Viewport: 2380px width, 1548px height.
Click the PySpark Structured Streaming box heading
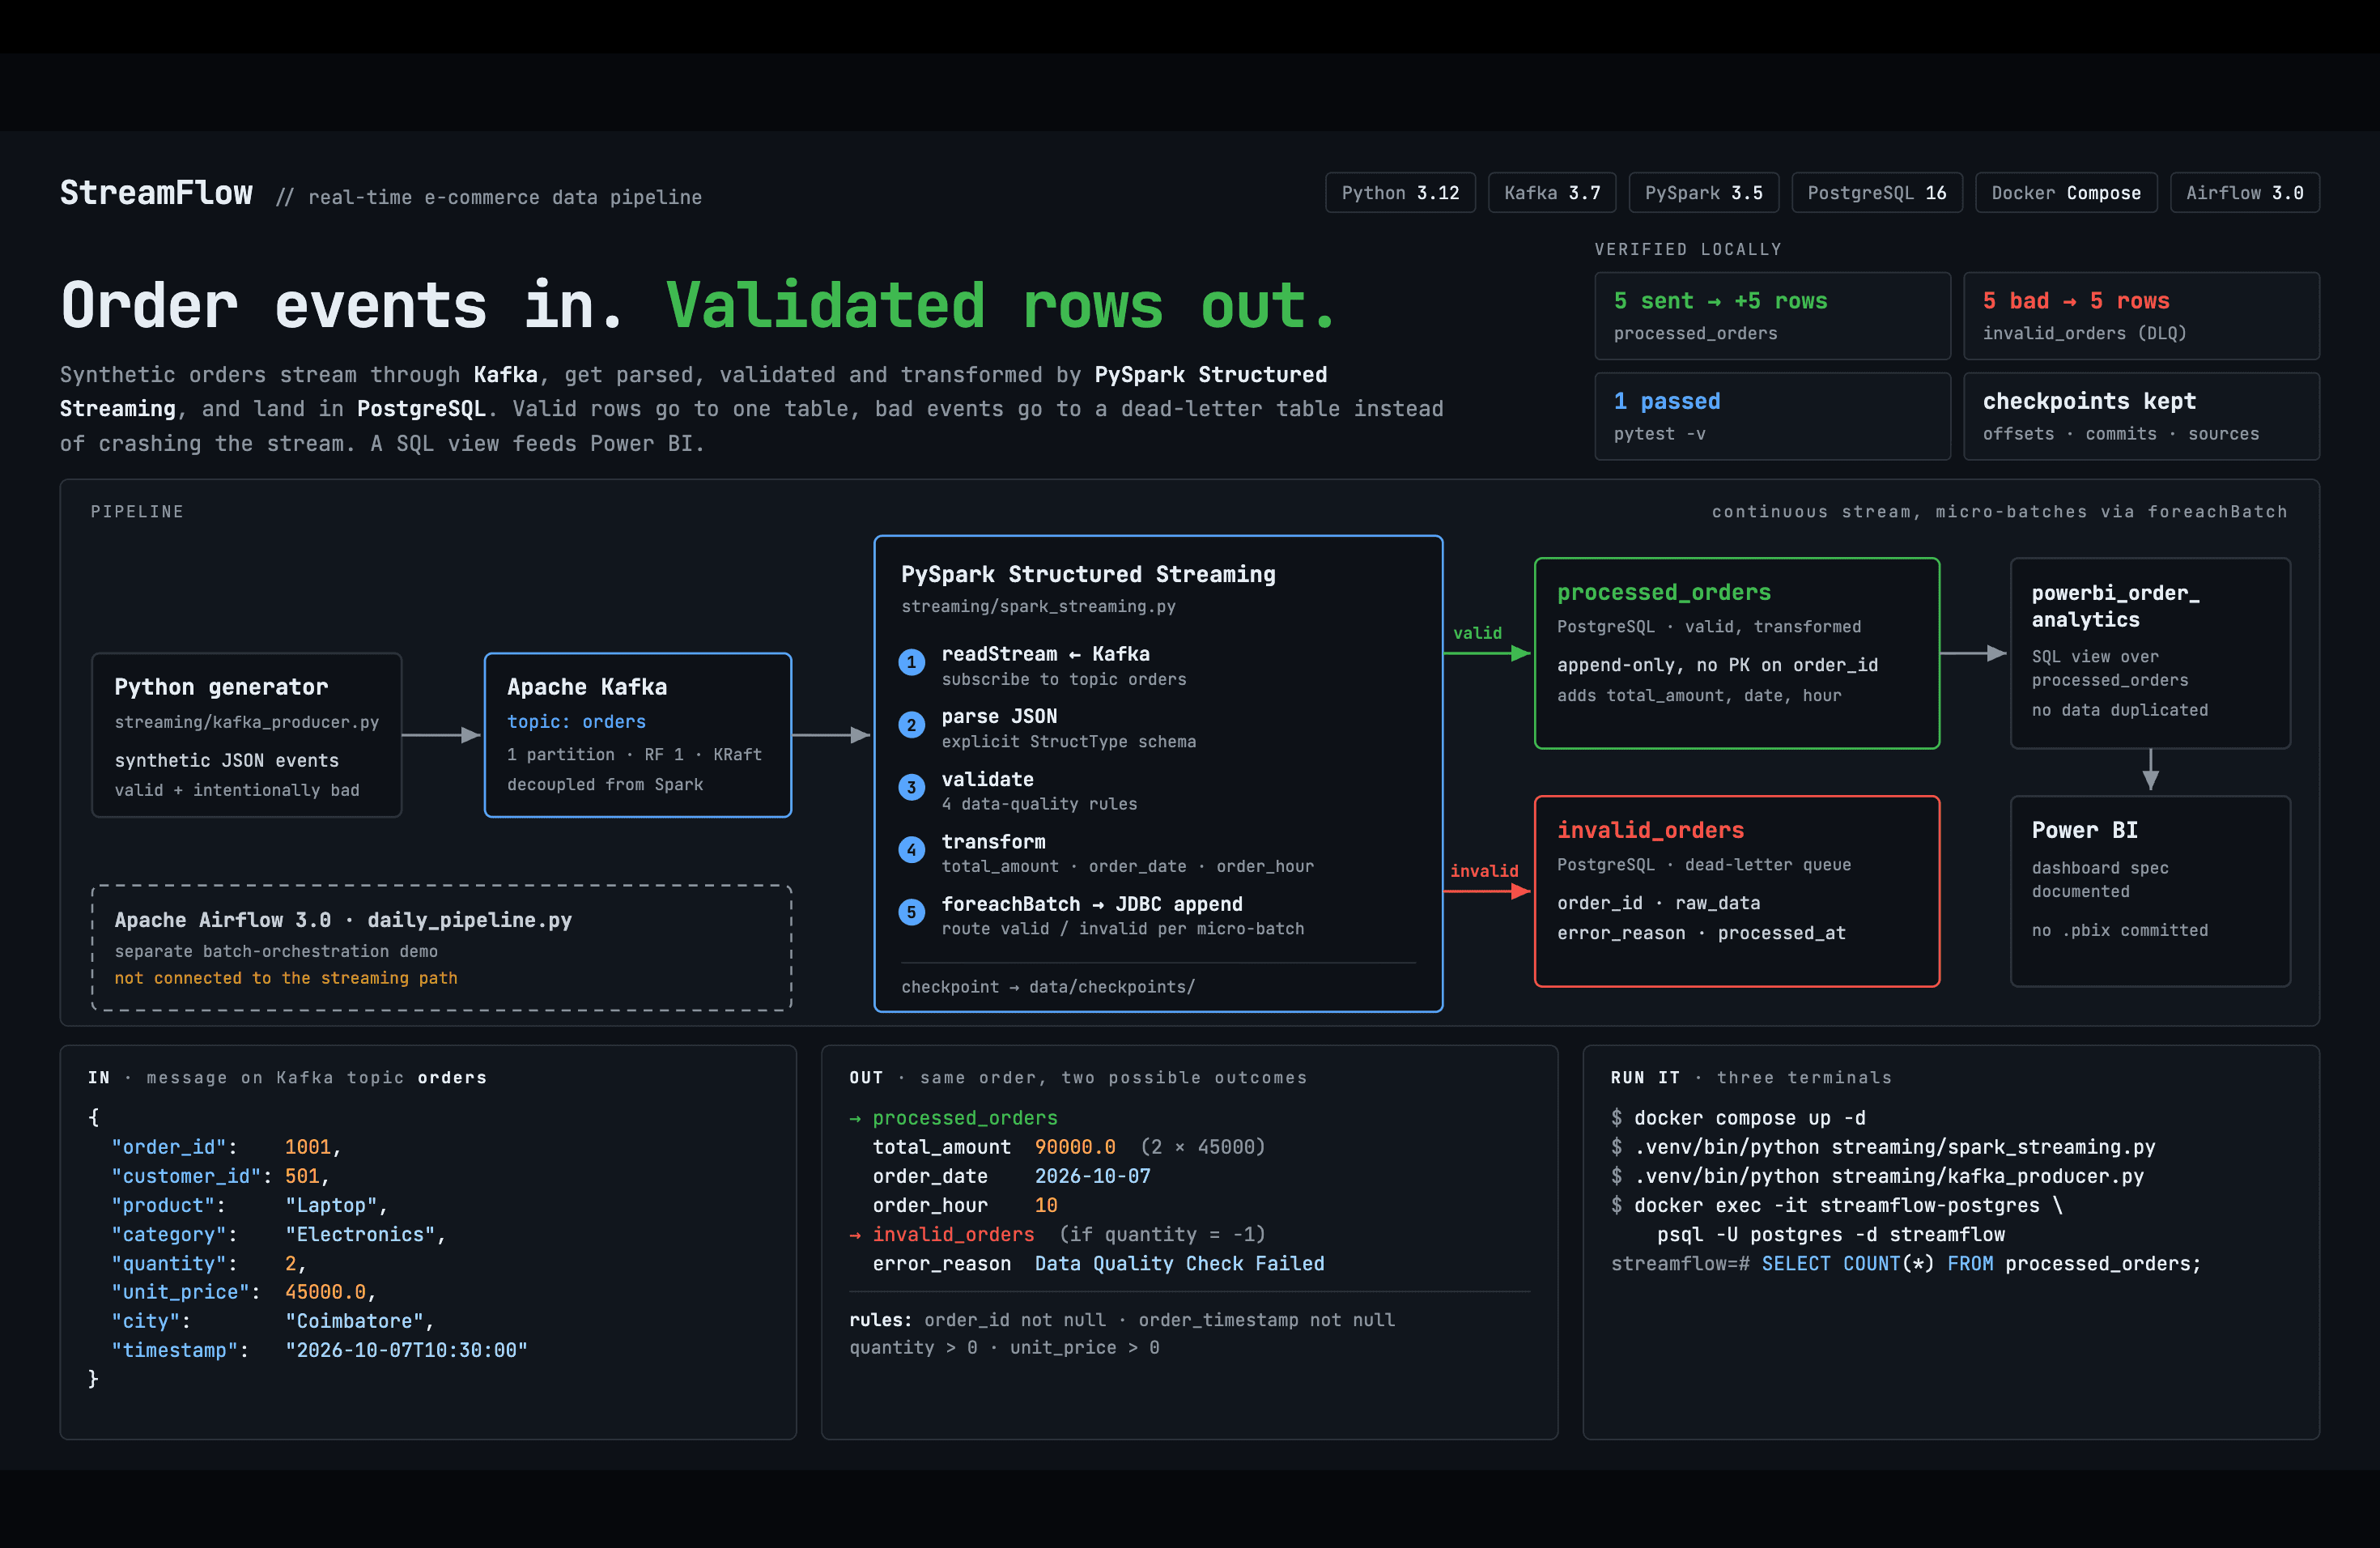click(x=1088, y=574)
